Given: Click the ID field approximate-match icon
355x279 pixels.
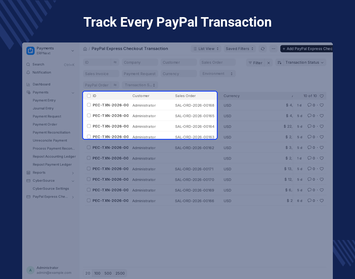Looking at the screenshot, I should (115, 62).
